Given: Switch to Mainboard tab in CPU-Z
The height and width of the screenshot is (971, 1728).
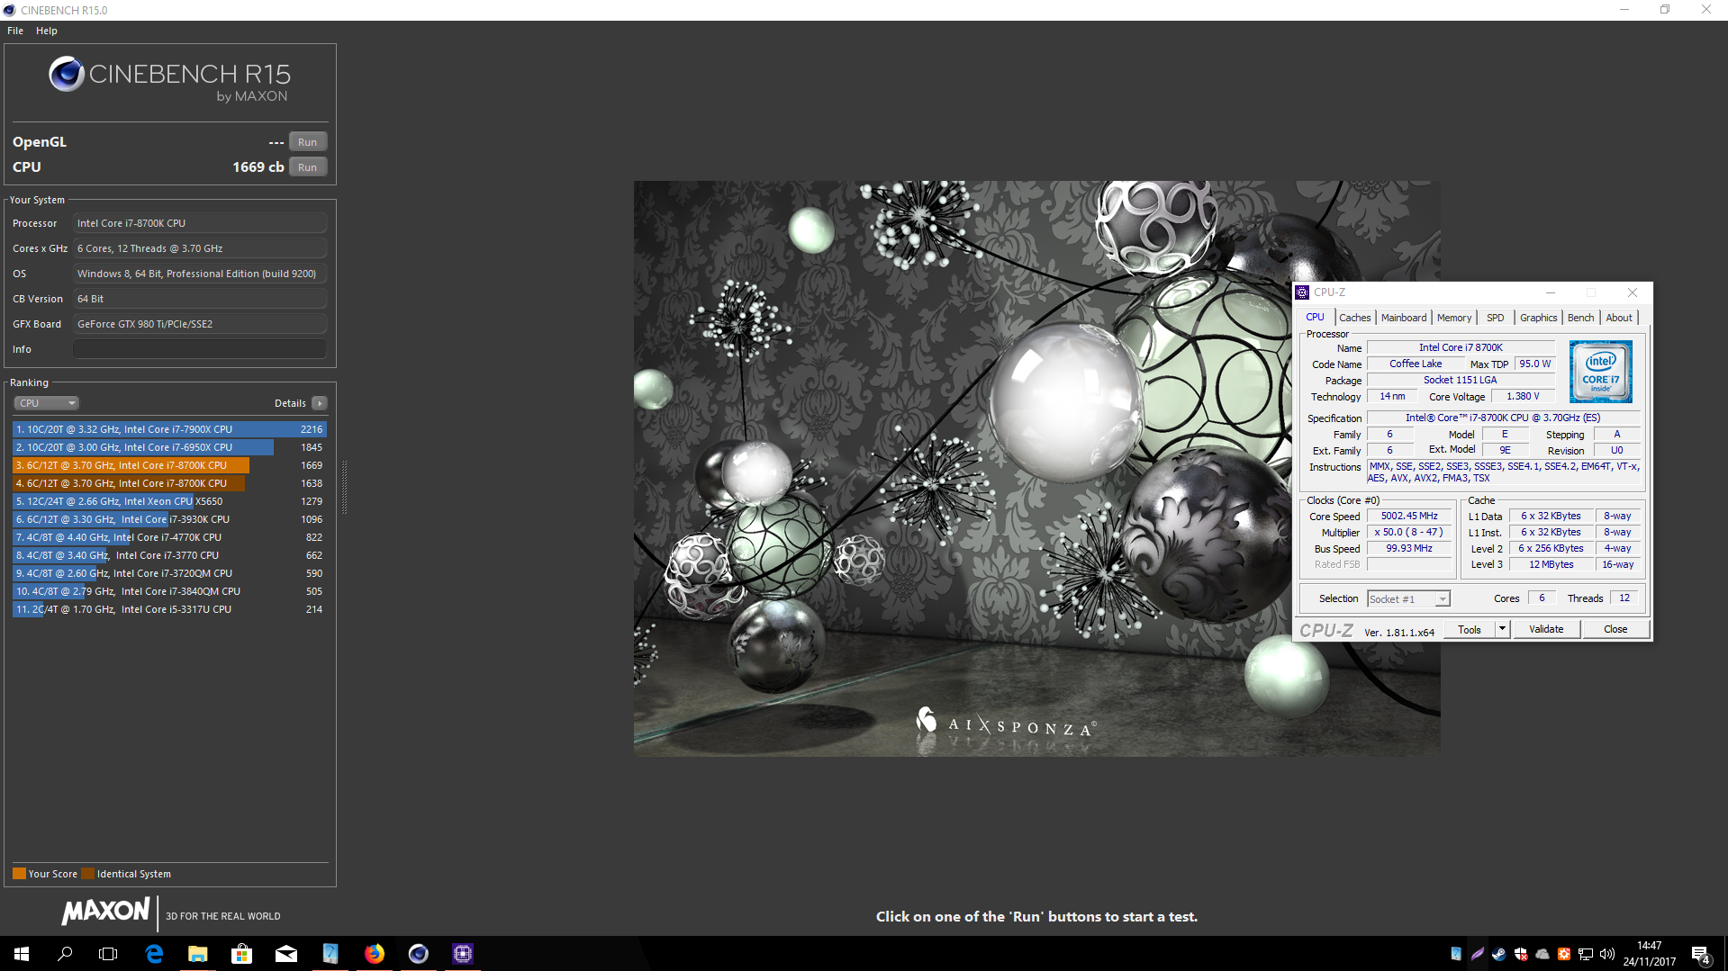Looking at the screenshot, I should 1404,318.
